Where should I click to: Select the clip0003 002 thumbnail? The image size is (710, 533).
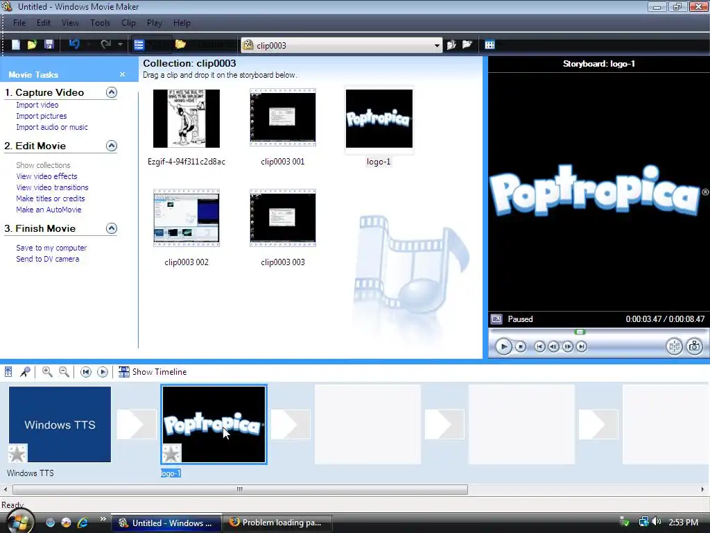(x=186, y=218)
